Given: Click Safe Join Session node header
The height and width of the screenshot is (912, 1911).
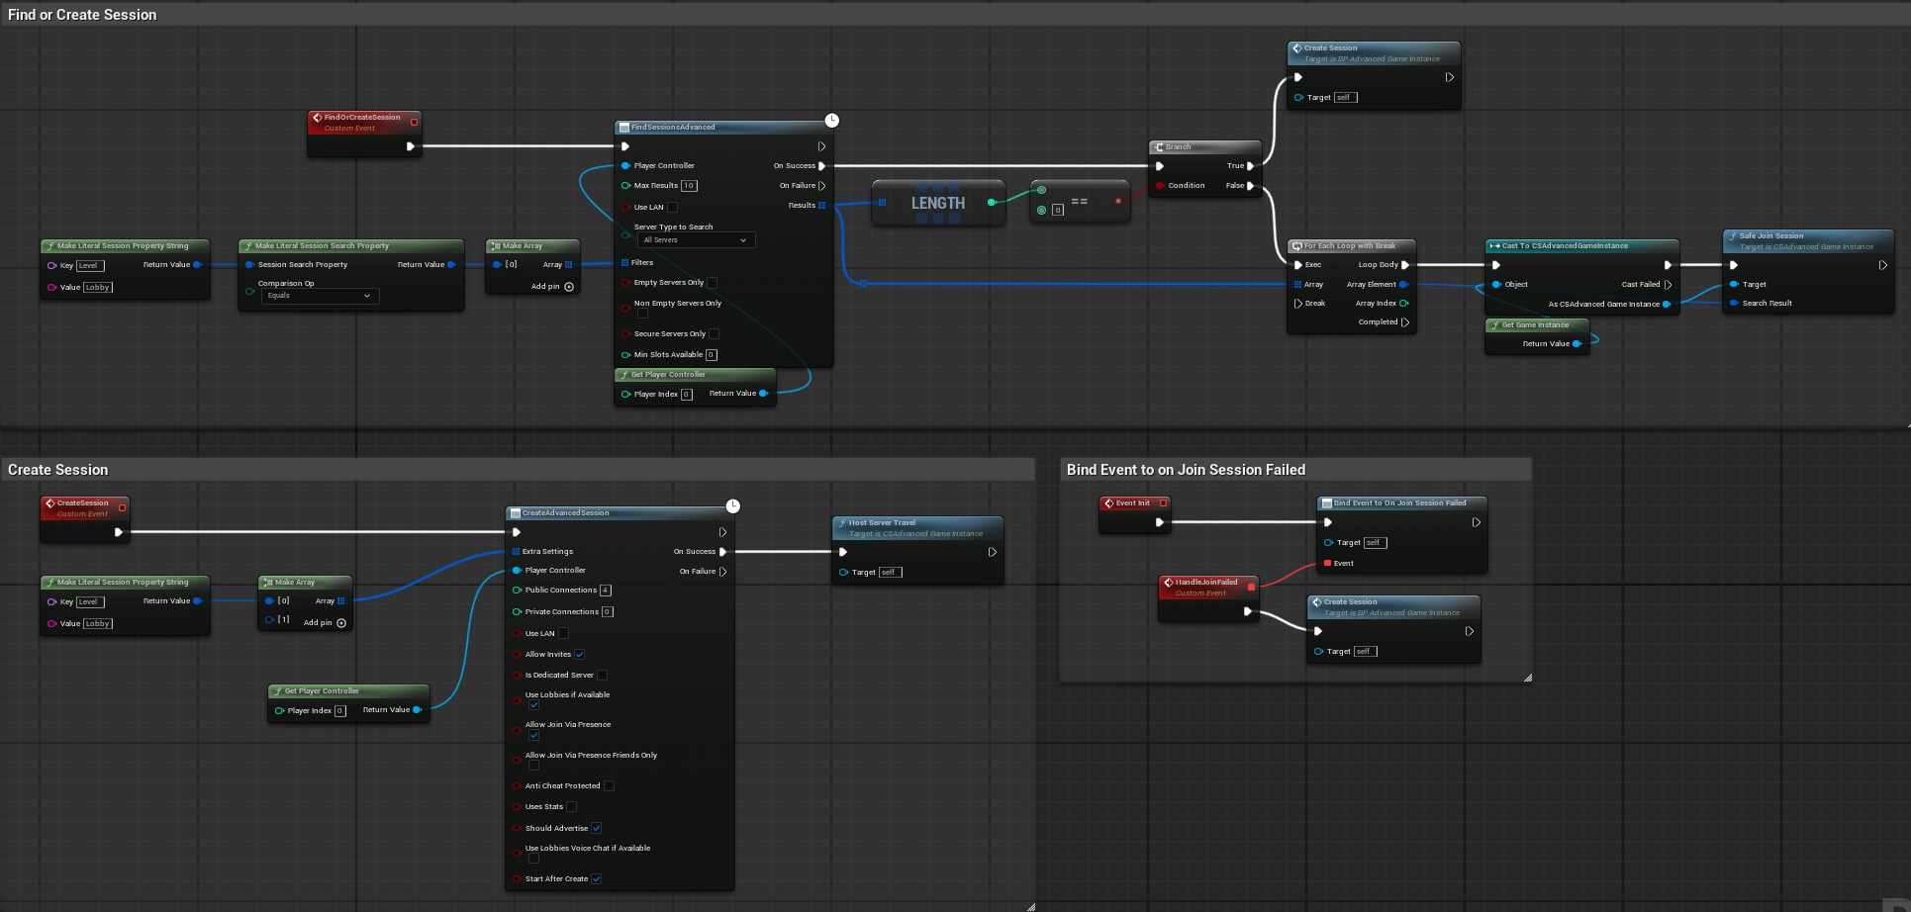Looking at the screenshot, I should (1808, 240).
